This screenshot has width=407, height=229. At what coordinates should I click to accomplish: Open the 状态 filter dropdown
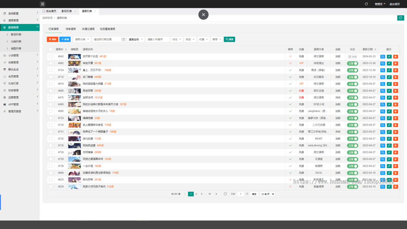point(176,39)
